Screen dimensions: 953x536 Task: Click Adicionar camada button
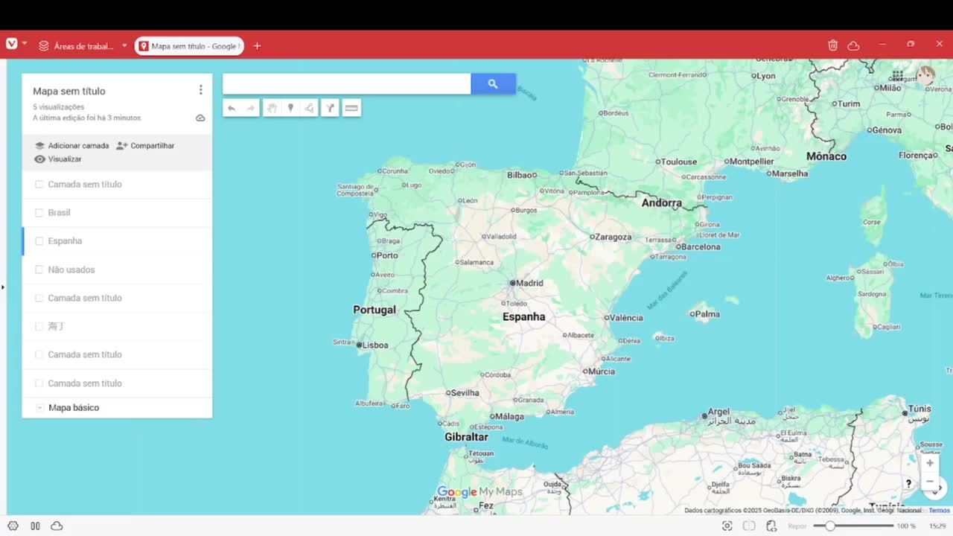coord(71,146)
